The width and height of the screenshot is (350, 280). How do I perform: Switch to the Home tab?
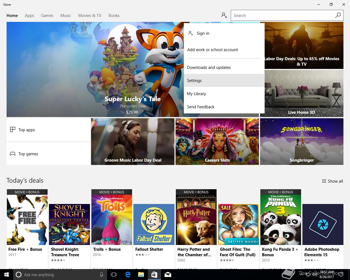tap(12, 16)
